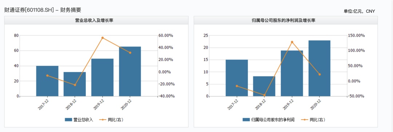Click the 2018-12 net profit bar

point(264,86)
